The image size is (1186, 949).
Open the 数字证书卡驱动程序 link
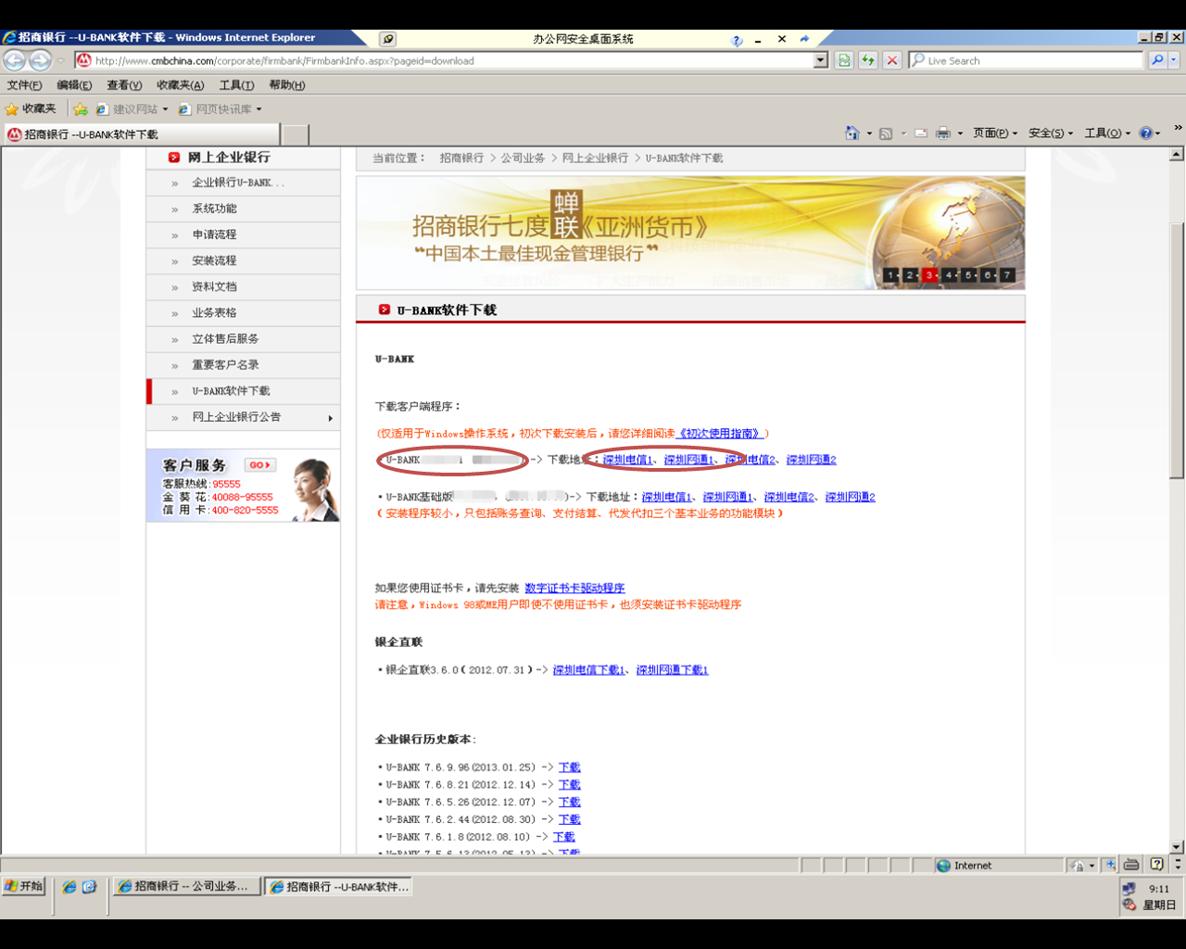pyautogui.click(x=574, y=588)
